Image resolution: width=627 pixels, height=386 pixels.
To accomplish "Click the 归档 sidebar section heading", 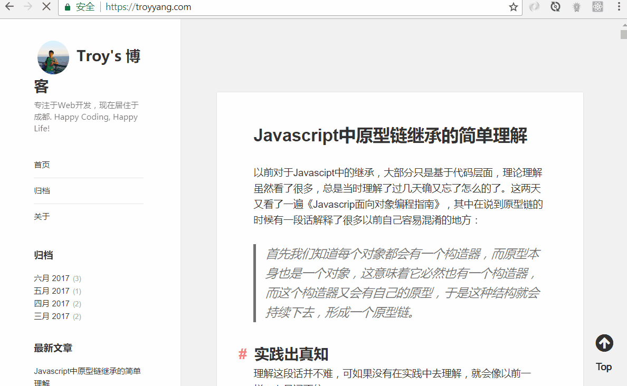I will tap(44, 255).
